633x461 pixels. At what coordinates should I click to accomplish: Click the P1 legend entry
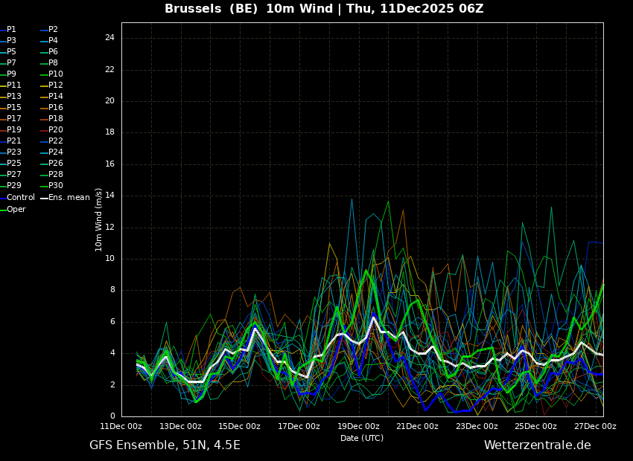(x=8, y=30)
